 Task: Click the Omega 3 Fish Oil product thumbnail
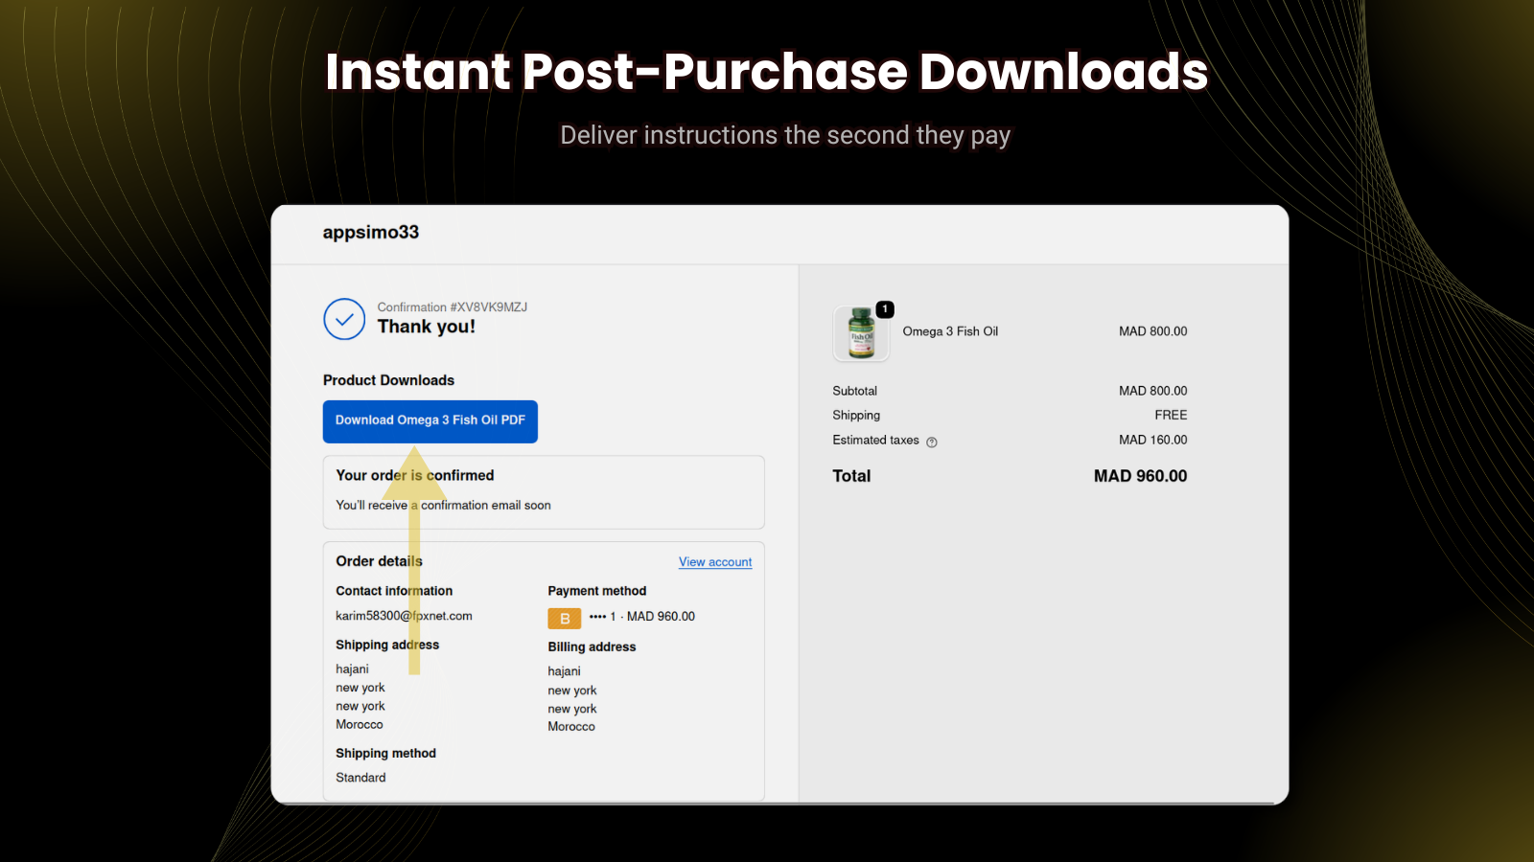tap(861, 333)
